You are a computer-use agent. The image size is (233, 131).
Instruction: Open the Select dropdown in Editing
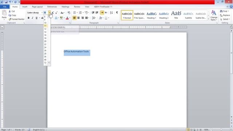pos(225,19)
